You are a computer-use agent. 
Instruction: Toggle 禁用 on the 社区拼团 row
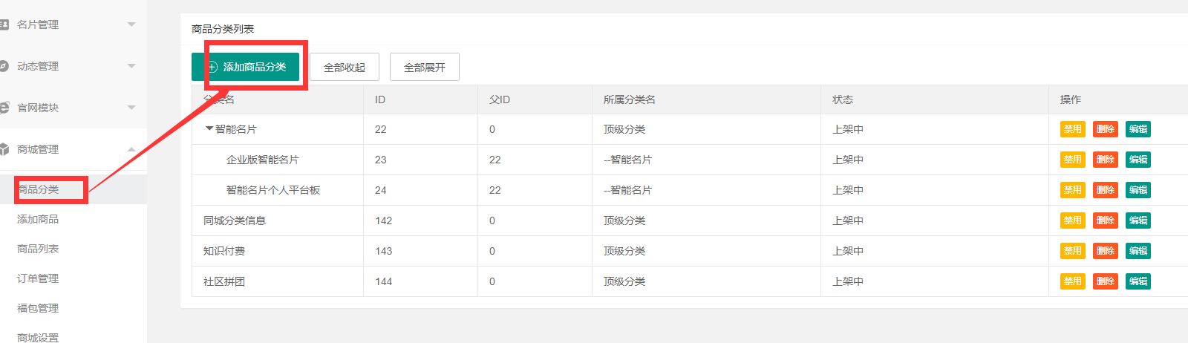[x=1072, y=281]
